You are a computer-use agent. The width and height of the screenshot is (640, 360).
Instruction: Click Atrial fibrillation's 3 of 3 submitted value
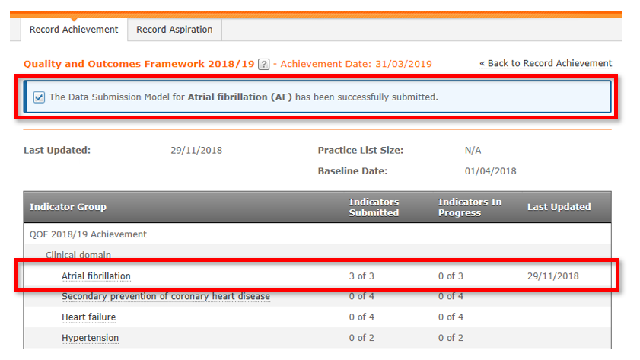tap(361, 276)
